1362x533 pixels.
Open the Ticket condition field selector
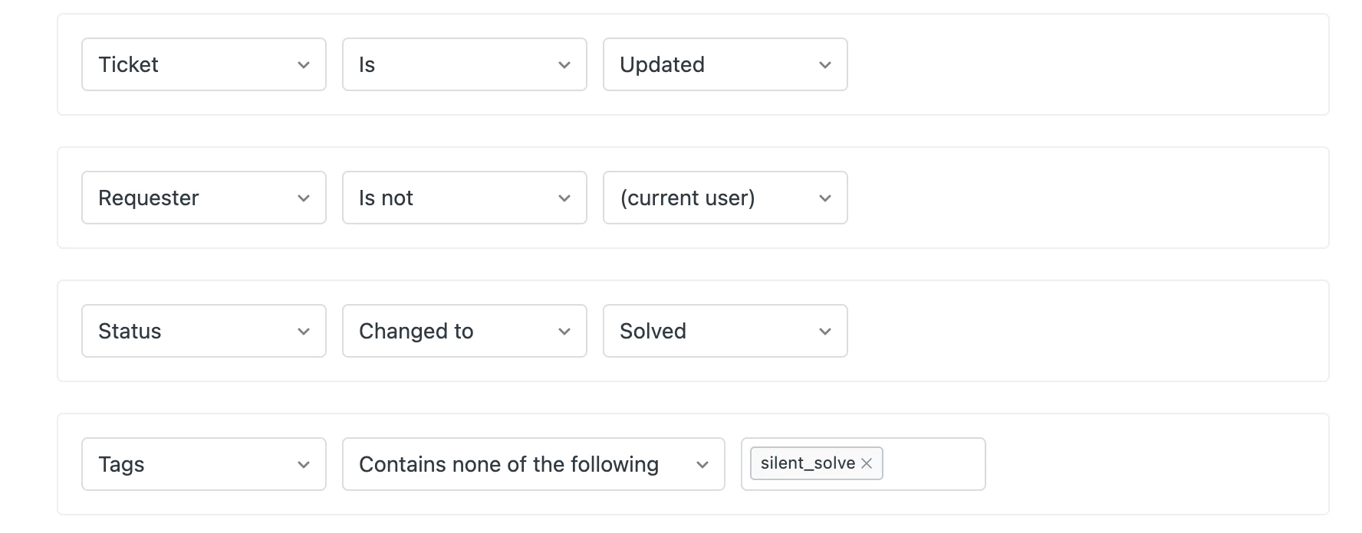point(203,64)
